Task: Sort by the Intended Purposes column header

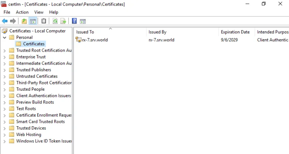Action: 272,32
